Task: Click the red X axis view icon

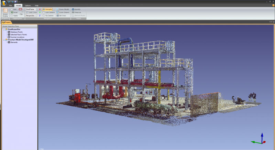Action: [40, 9]
